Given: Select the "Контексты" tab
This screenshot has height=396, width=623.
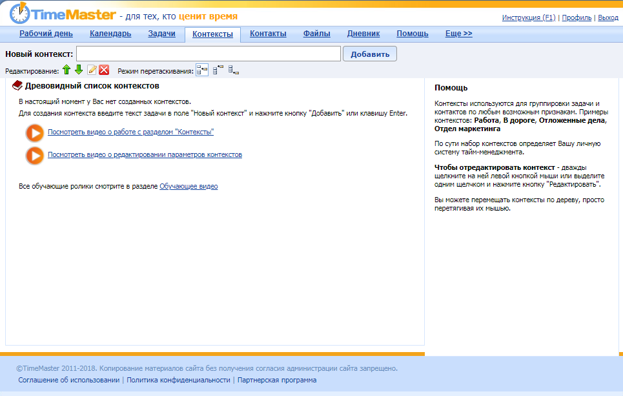Looking at the screenshot, I should coord(212,34).
